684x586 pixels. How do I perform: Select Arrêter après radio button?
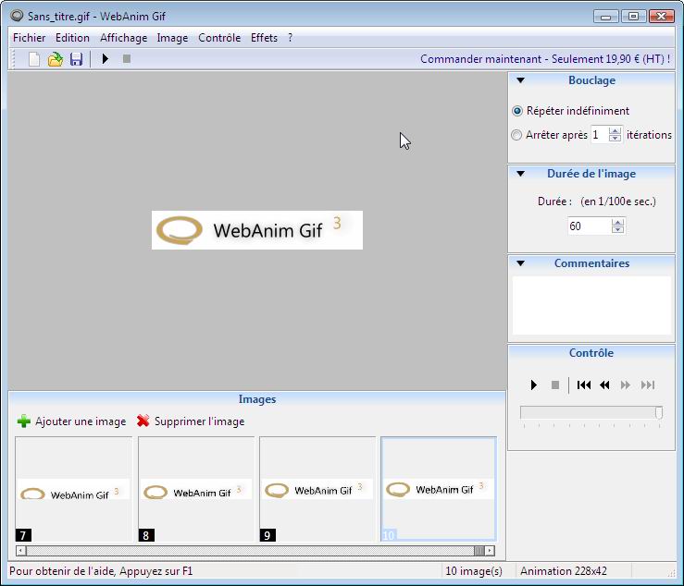[516, 135]
